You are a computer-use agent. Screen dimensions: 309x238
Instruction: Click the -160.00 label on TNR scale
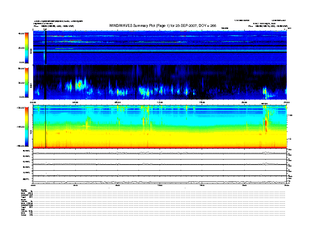tap(21, 146)
